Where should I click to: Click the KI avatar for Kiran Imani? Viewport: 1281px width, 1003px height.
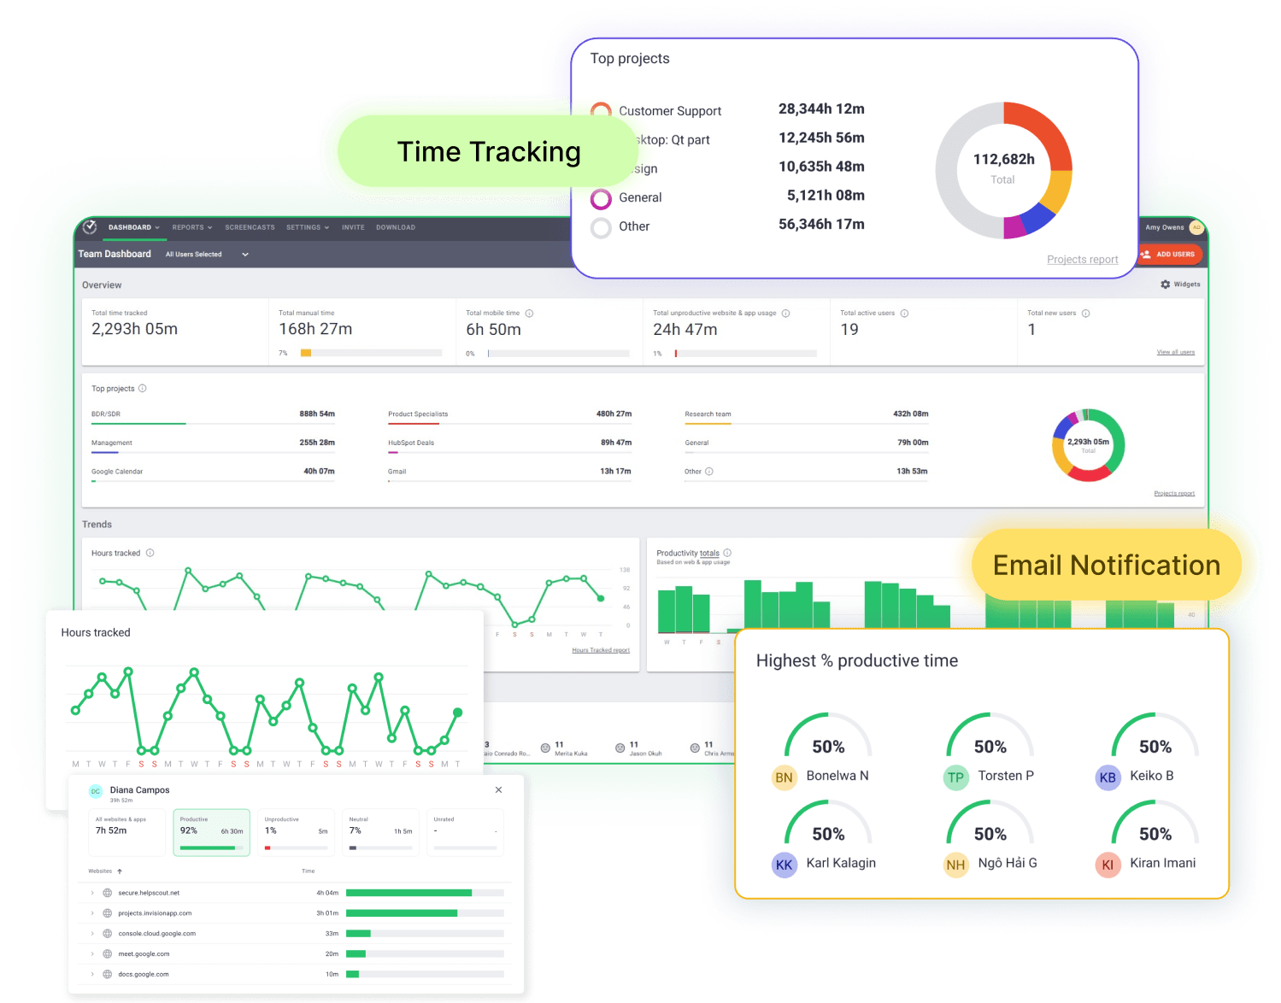click(x=1108, y=865)
